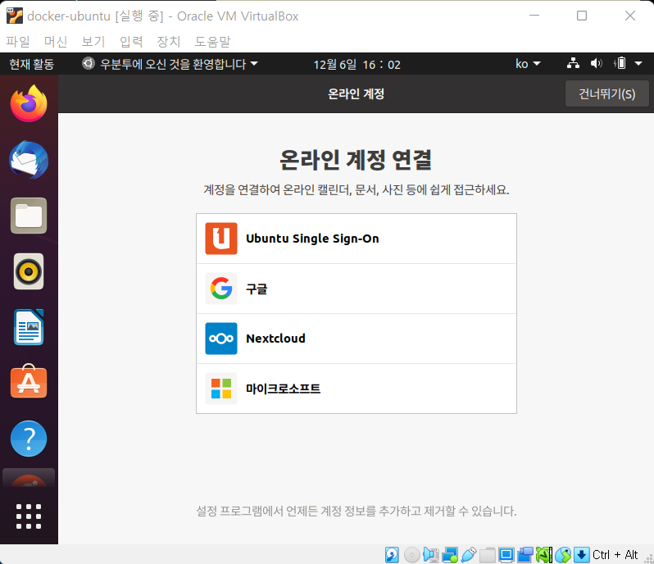Click the green CPU chip icon in VirtualBox status bar
The width and height of the screenshot is (654, 564).
(544, 555)
